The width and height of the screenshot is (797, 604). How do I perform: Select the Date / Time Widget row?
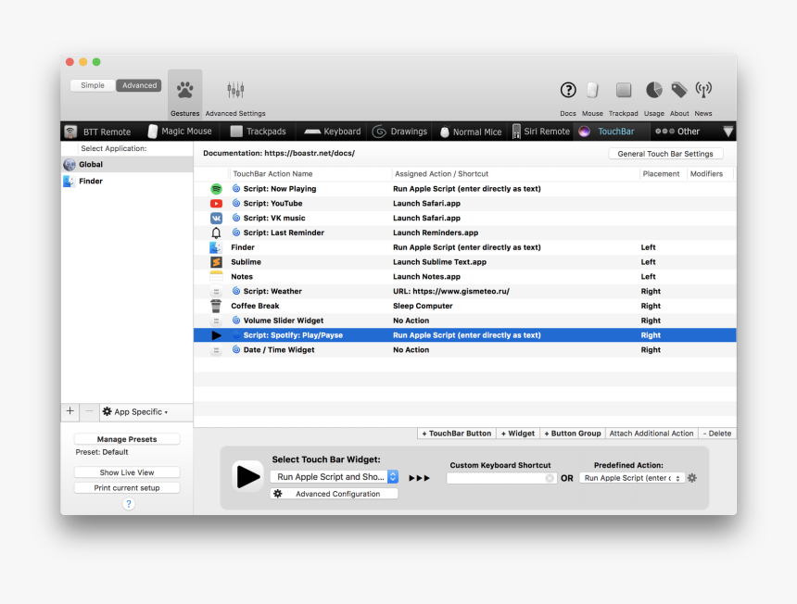pos(464,350)
